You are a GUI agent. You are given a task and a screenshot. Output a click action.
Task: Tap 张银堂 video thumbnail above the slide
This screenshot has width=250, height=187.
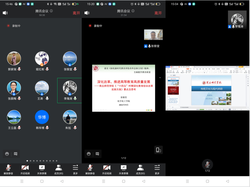[153, 35]
